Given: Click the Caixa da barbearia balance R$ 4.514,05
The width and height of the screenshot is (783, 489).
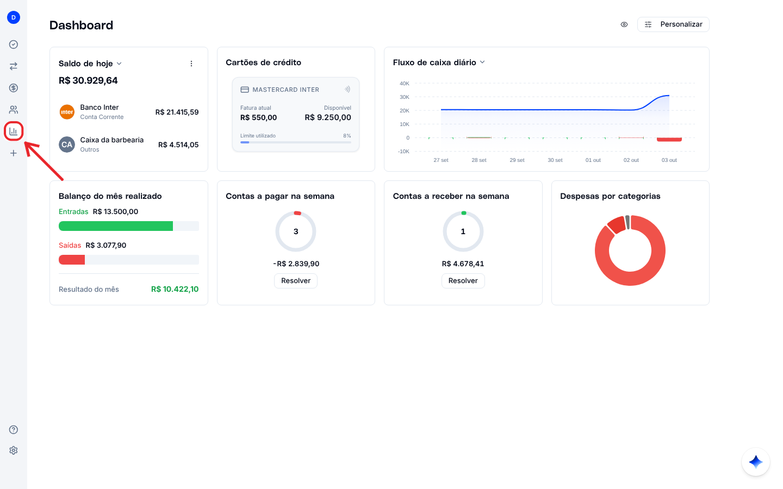Looking at the screenshot, I should [178, 145].
